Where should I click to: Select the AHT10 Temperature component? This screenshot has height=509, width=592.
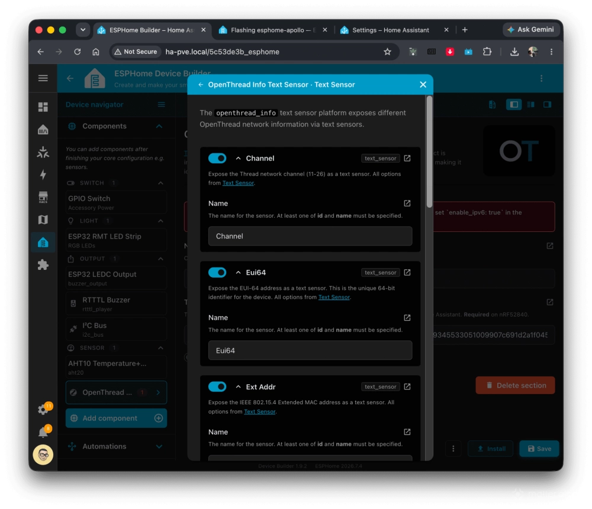(x=116, y=367)
